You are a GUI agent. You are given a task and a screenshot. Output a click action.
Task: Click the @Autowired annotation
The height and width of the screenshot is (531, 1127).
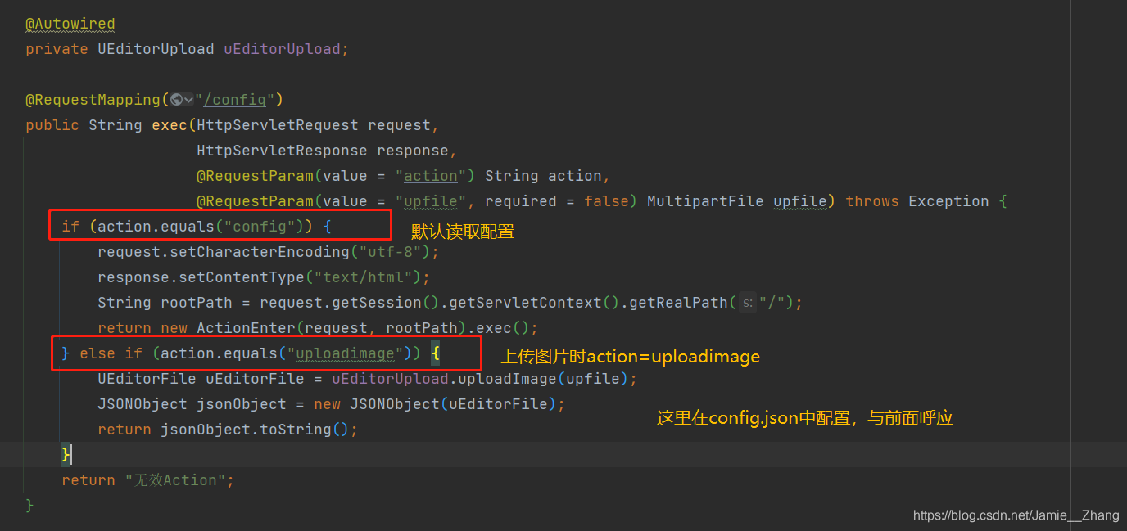(x=70, y=24)
